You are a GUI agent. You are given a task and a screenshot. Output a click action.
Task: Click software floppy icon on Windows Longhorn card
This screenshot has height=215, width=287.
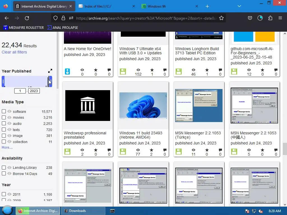pyautogui.click(x=179, y=71)
